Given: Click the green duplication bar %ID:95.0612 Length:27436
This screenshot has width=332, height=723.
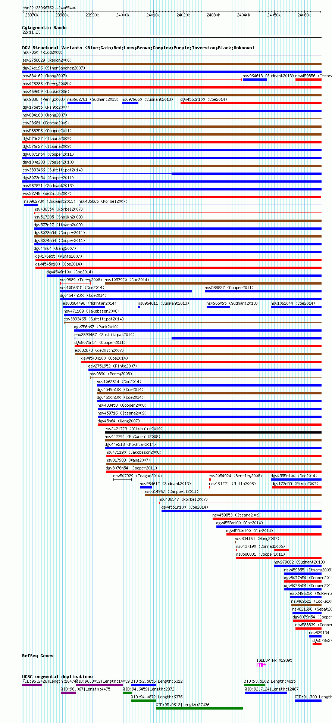Looking at the screenshot, I should [199, 708].
